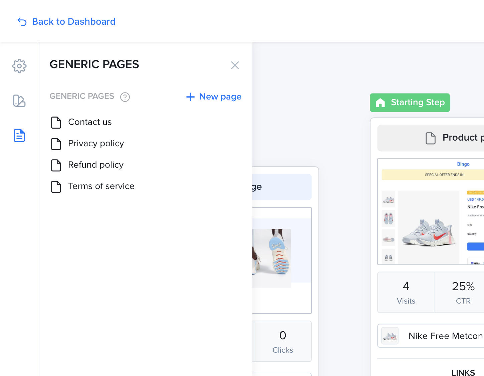Click the Bingo store title in preview
Image resolution: width=484 pixels, height=376 pixels.
click(463, 164)
